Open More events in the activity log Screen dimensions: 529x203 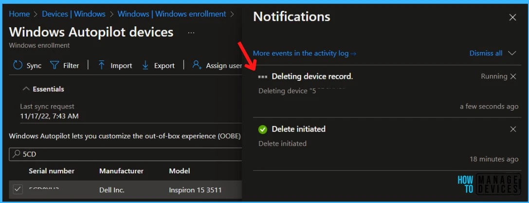coord(304,53)
